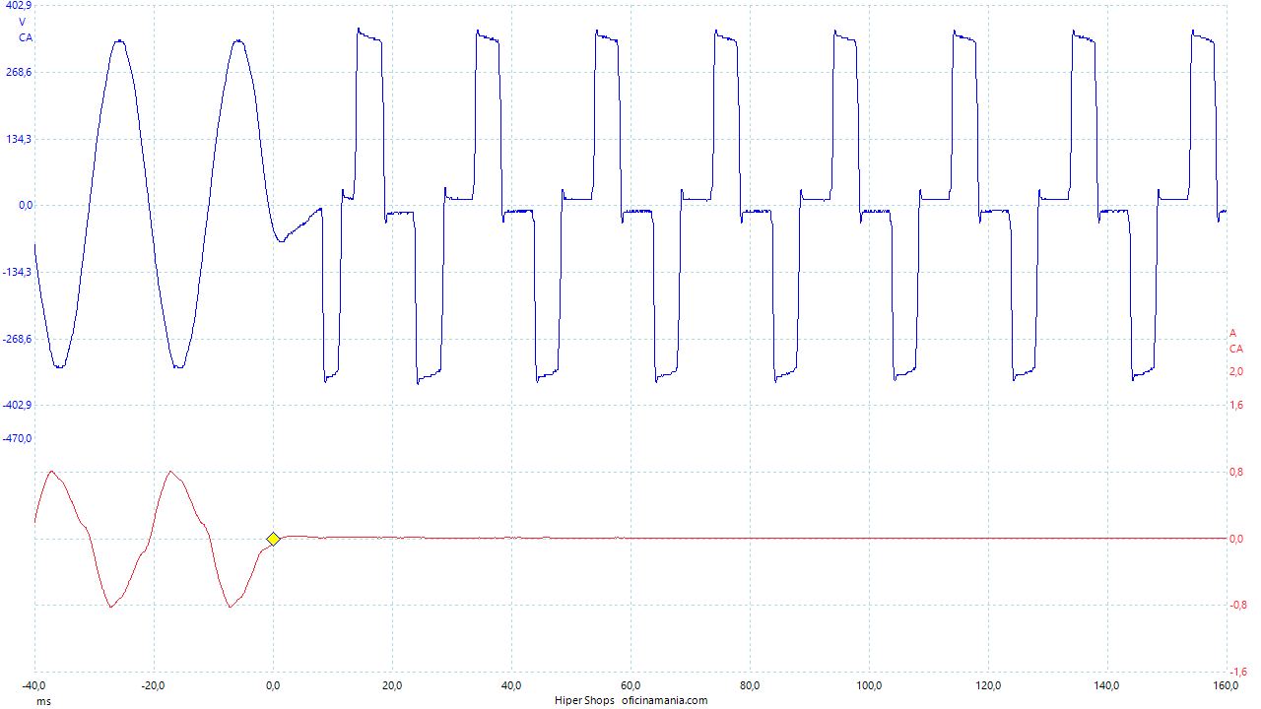Click the -470,0 voltage axis value
1261x709 pixels.
[17, 438]
